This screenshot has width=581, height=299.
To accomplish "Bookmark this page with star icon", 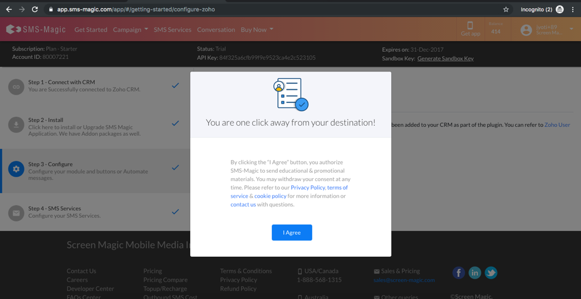I will (506, 10).
